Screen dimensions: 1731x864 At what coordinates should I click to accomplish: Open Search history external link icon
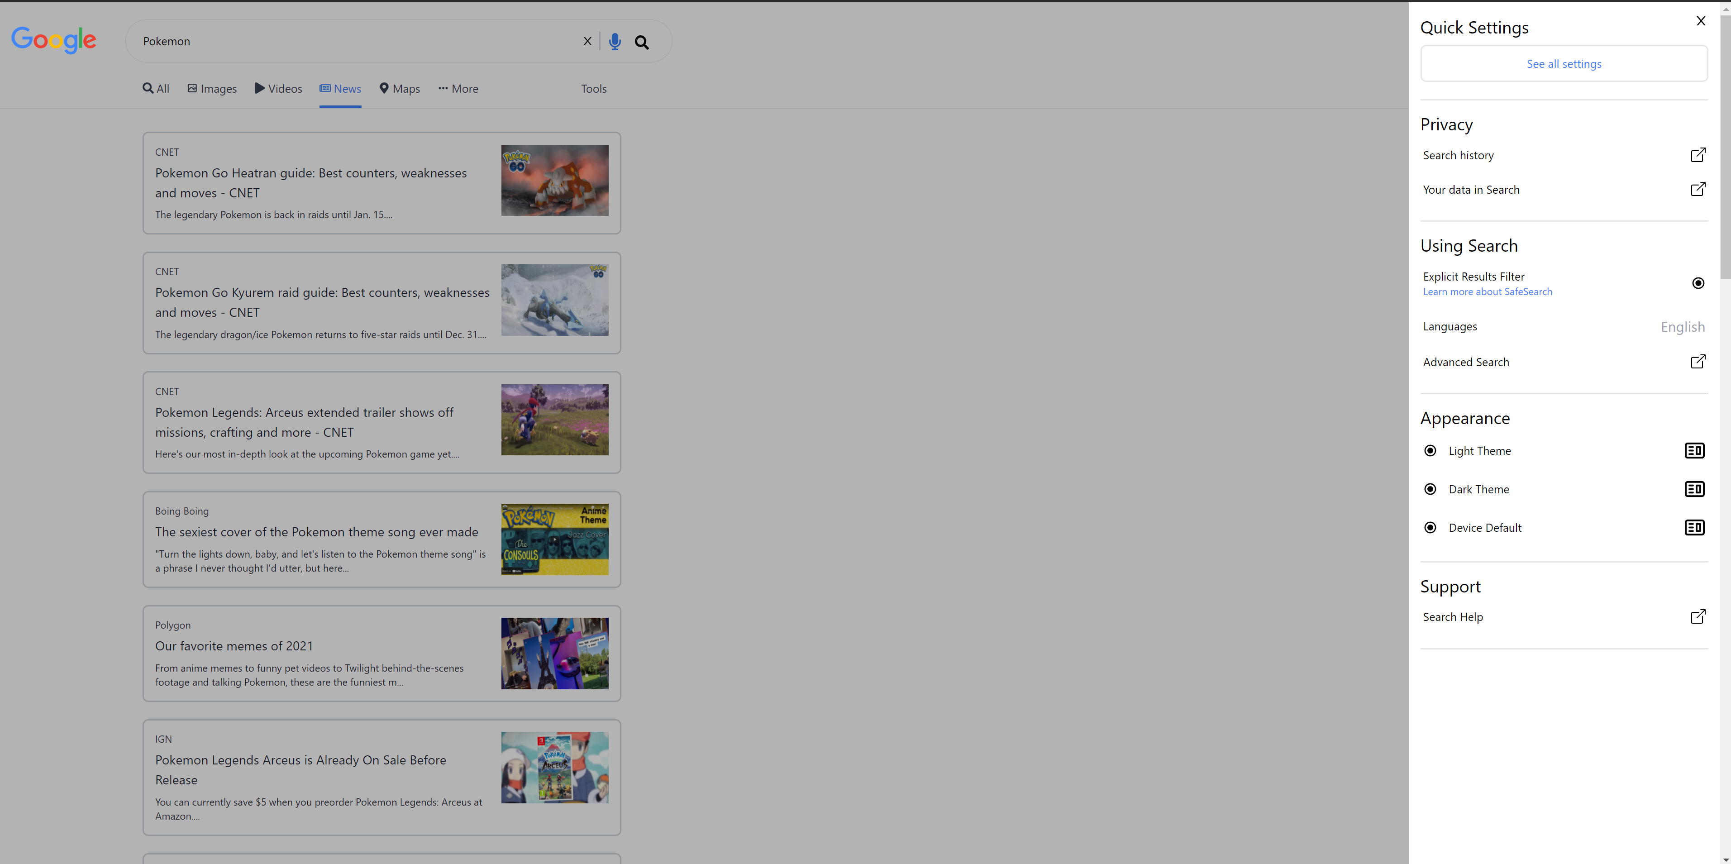pyautogui.click(x=1698, y=155)
